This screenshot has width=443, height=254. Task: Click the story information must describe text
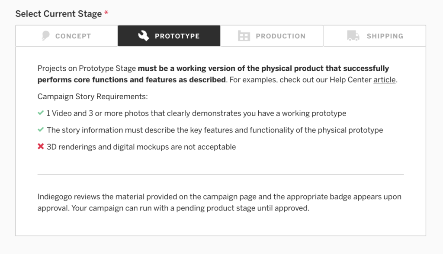click(x=215, y=130)
